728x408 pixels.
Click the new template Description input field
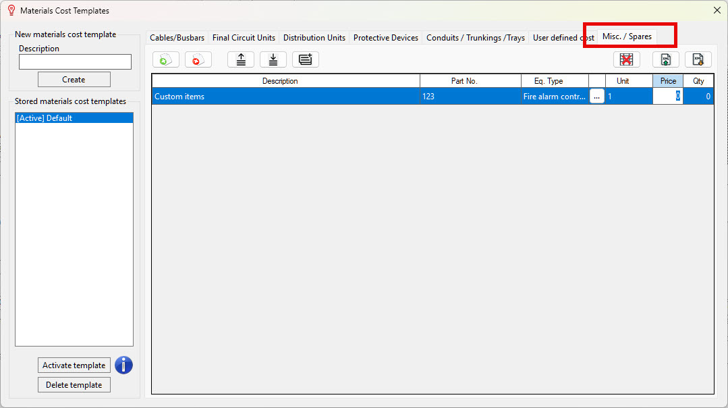[x=75, y=62]
